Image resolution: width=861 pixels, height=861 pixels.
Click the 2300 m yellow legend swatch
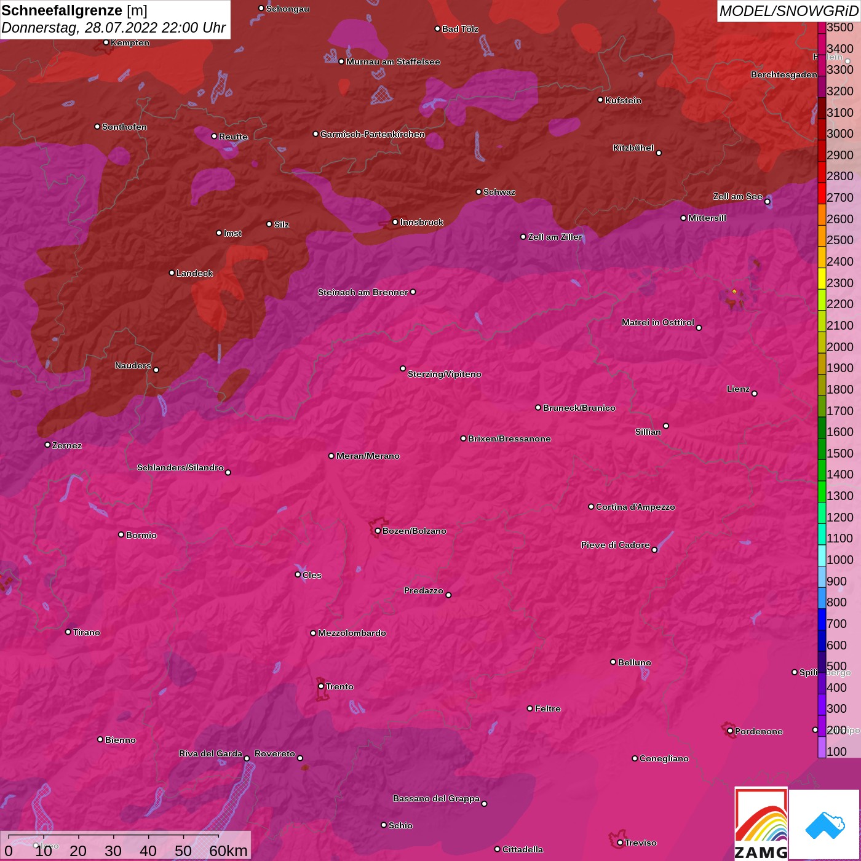pyautogui.click(x=822, y=278)
